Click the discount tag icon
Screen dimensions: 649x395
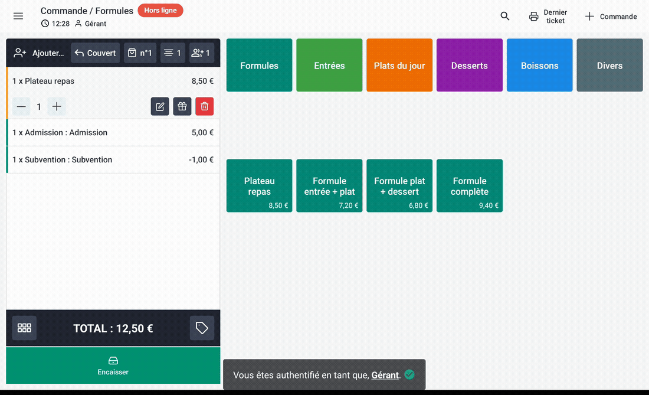pyautogui.click(x=202, y=328)
